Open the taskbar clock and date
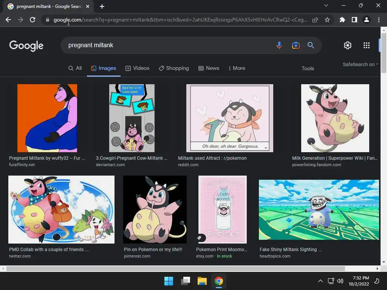 (x=359, y=281)
